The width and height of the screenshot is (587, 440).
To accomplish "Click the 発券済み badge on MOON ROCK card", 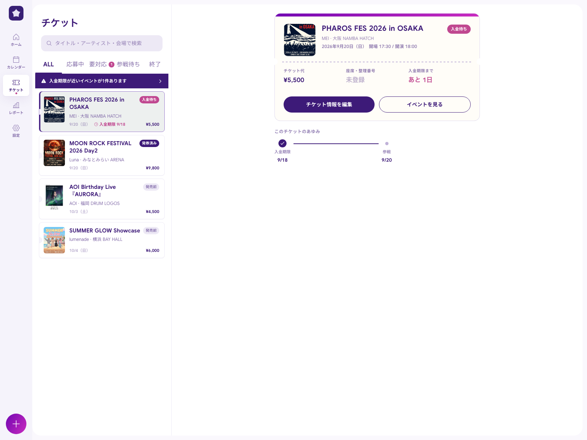I will coord(149,143).
